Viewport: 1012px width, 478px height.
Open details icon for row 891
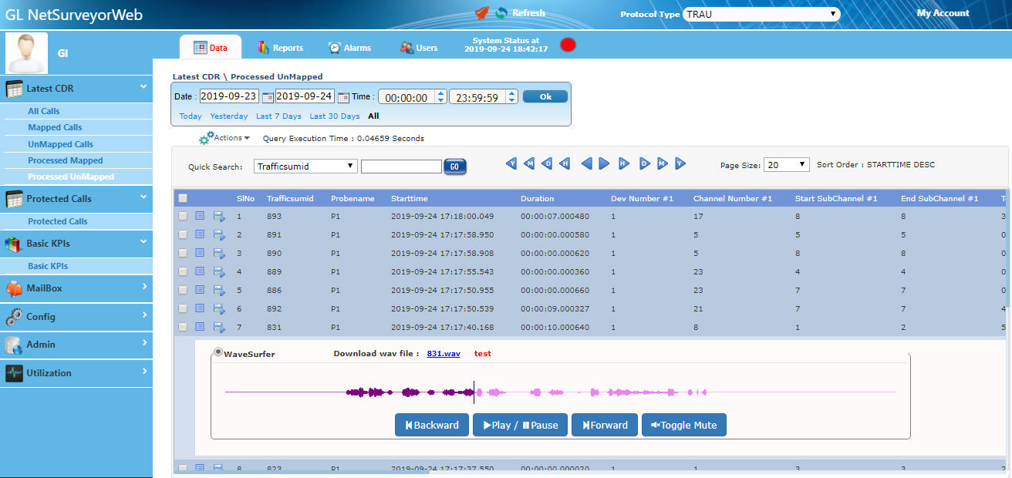(x=200, y=234)
